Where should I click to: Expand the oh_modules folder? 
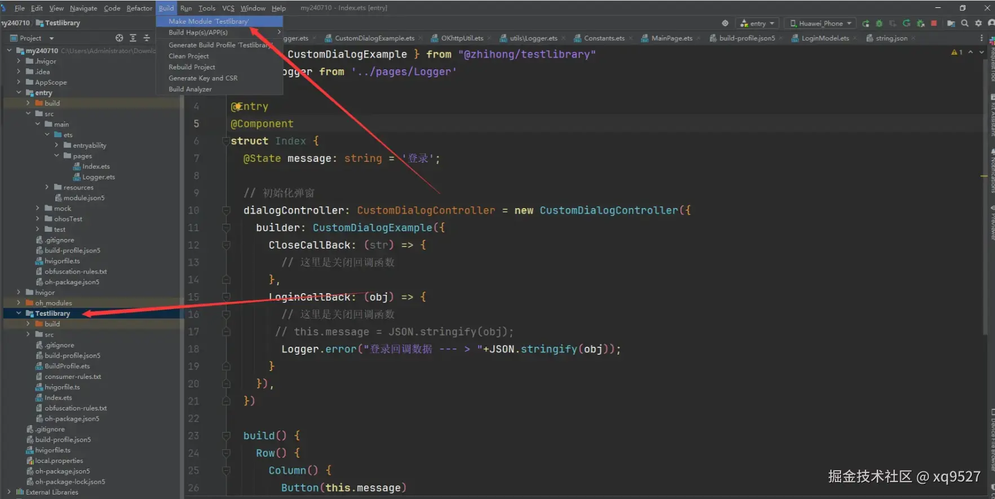pyautogui.click(x=19, y=303)
